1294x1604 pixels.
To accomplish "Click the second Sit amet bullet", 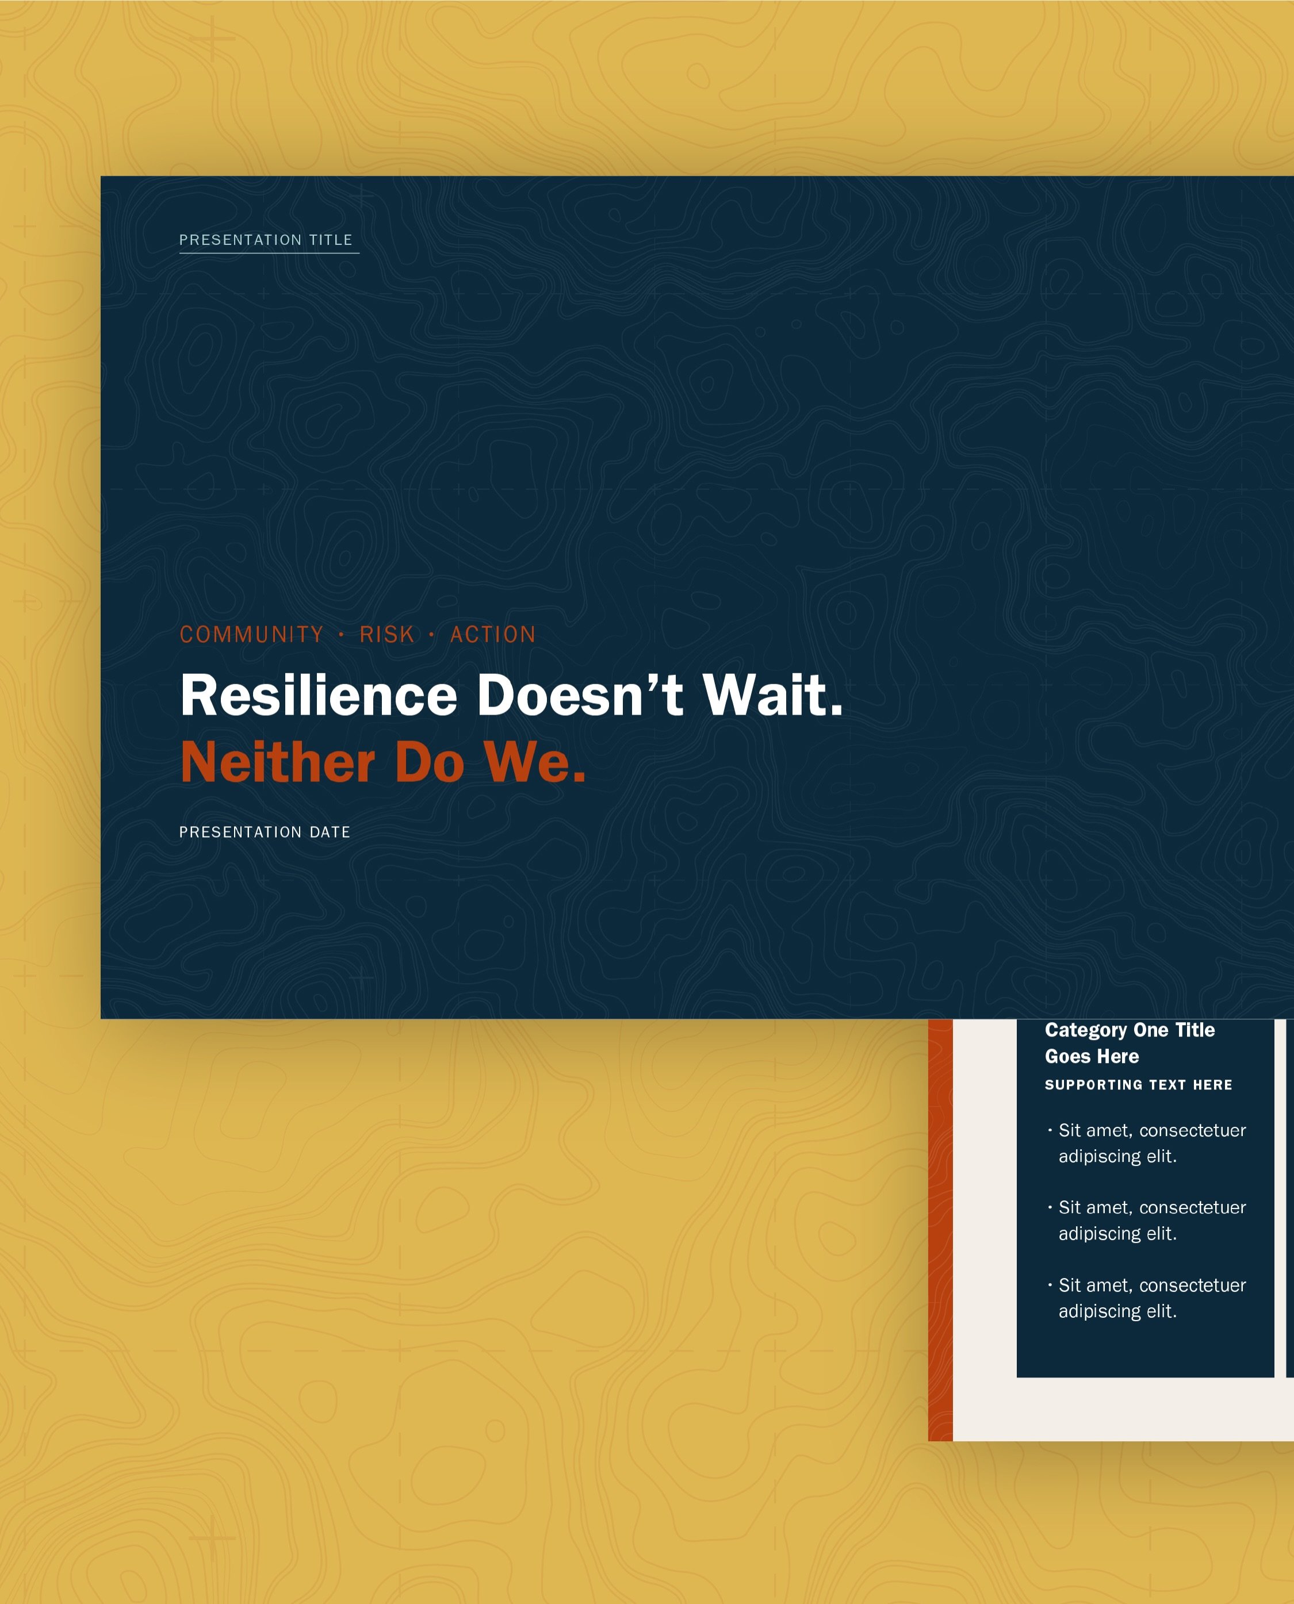I will click(1146, 1221).
